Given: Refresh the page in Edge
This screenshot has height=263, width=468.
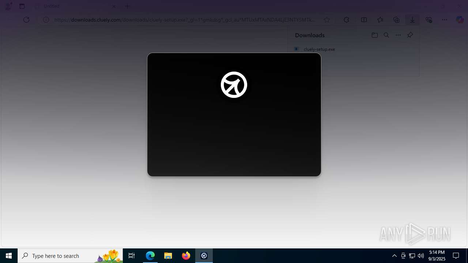Looking at the screenshot, I should click(26, 20).
